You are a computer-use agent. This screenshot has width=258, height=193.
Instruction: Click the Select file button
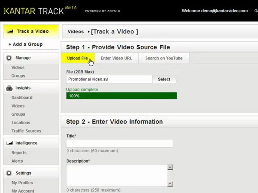[164, 79]
